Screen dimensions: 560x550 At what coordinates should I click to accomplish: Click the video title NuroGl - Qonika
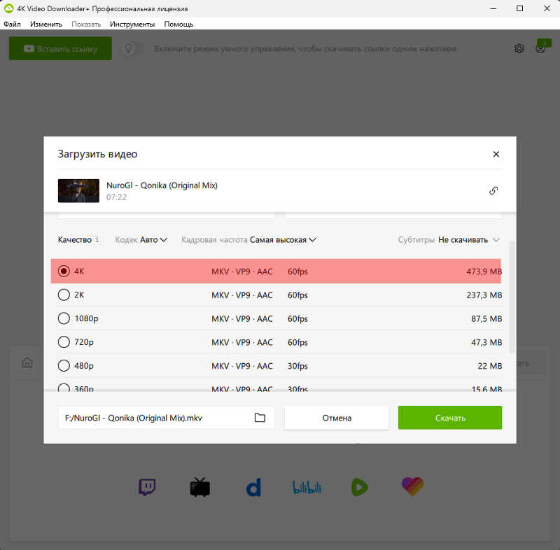point(162,185)
